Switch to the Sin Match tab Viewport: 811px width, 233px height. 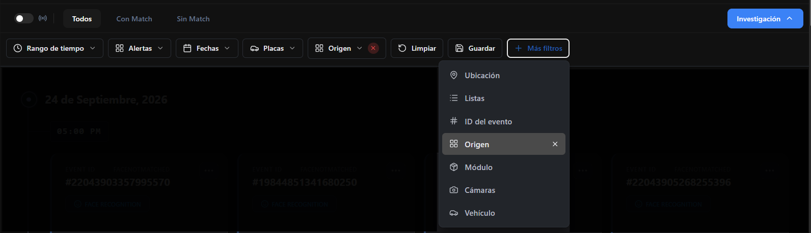(x=193, y=19)
